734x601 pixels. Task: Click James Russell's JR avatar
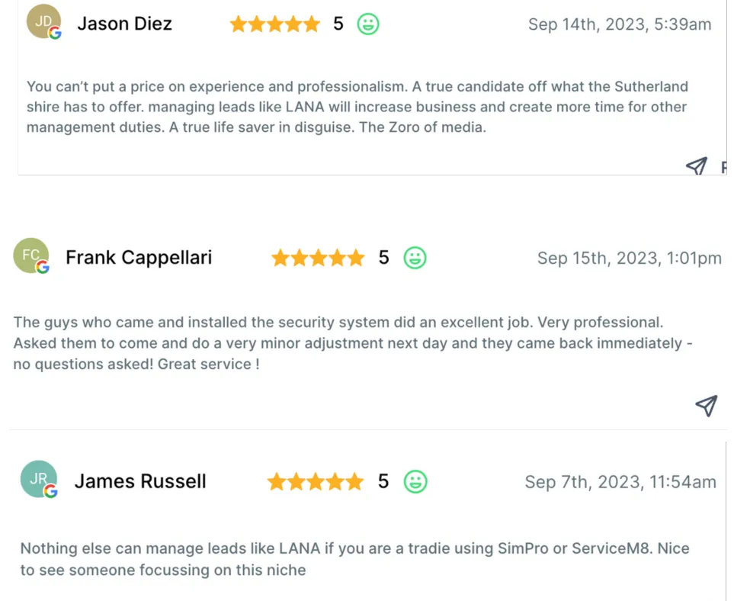39,480
